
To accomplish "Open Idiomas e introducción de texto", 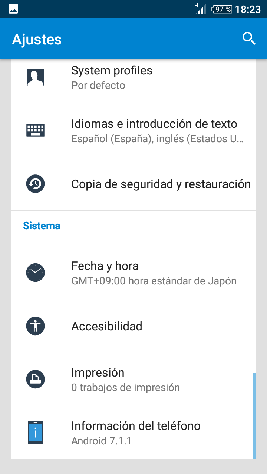I will (133, 130).
